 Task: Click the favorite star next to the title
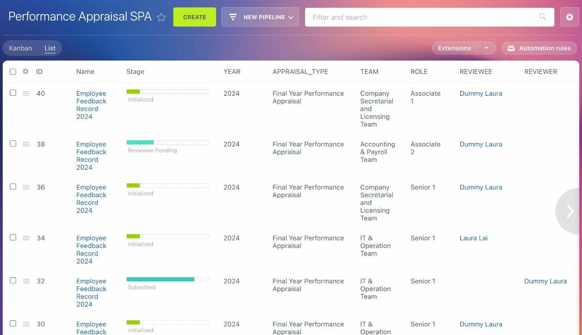tap(161, 17)
